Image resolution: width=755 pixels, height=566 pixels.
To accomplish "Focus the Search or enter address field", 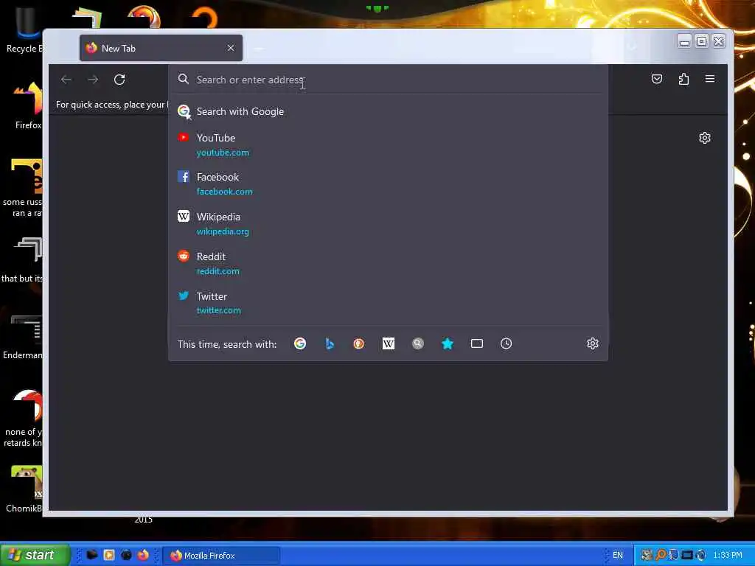I will click(388, 80).
